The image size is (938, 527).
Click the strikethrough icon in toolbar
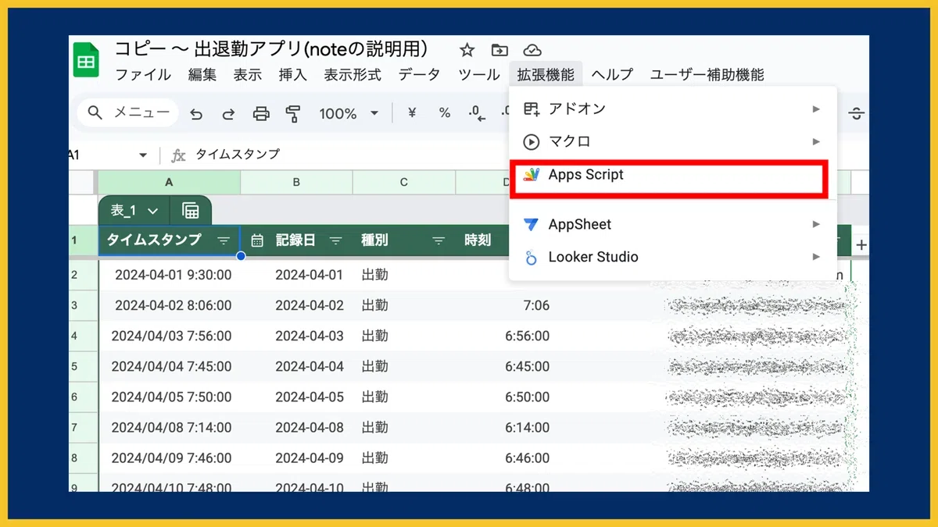(857, 114)
